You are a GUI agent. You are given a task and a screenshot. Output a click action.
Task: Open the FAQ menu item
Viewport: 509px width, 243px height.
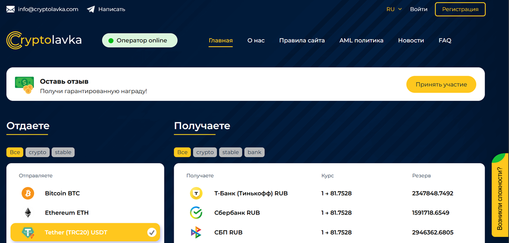[445, 41]
